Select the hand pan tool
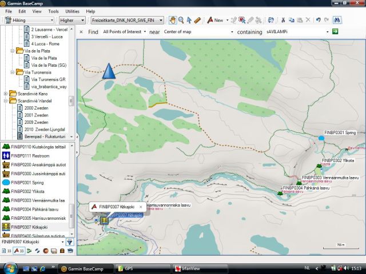The width and height of the screenshot is (366, 274). coord(173,20)
